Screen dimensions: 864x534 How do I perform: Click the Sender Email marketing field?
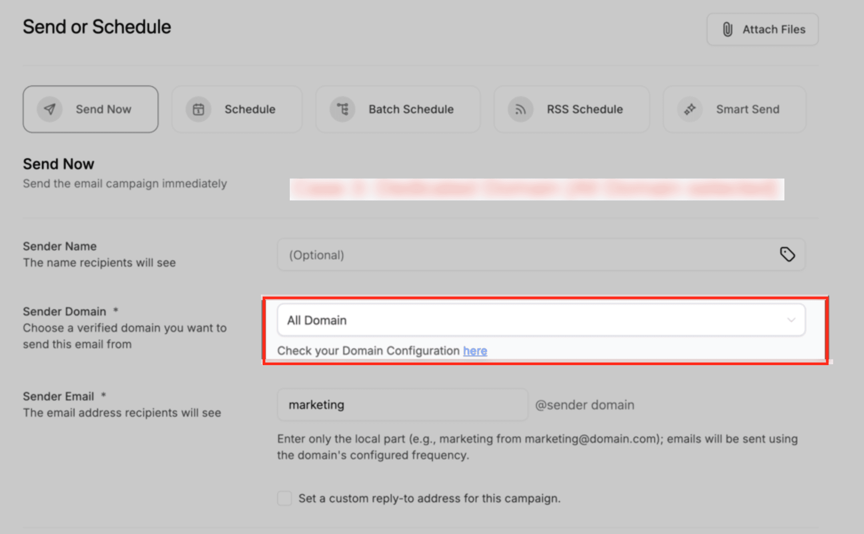(x=402, y=405)
